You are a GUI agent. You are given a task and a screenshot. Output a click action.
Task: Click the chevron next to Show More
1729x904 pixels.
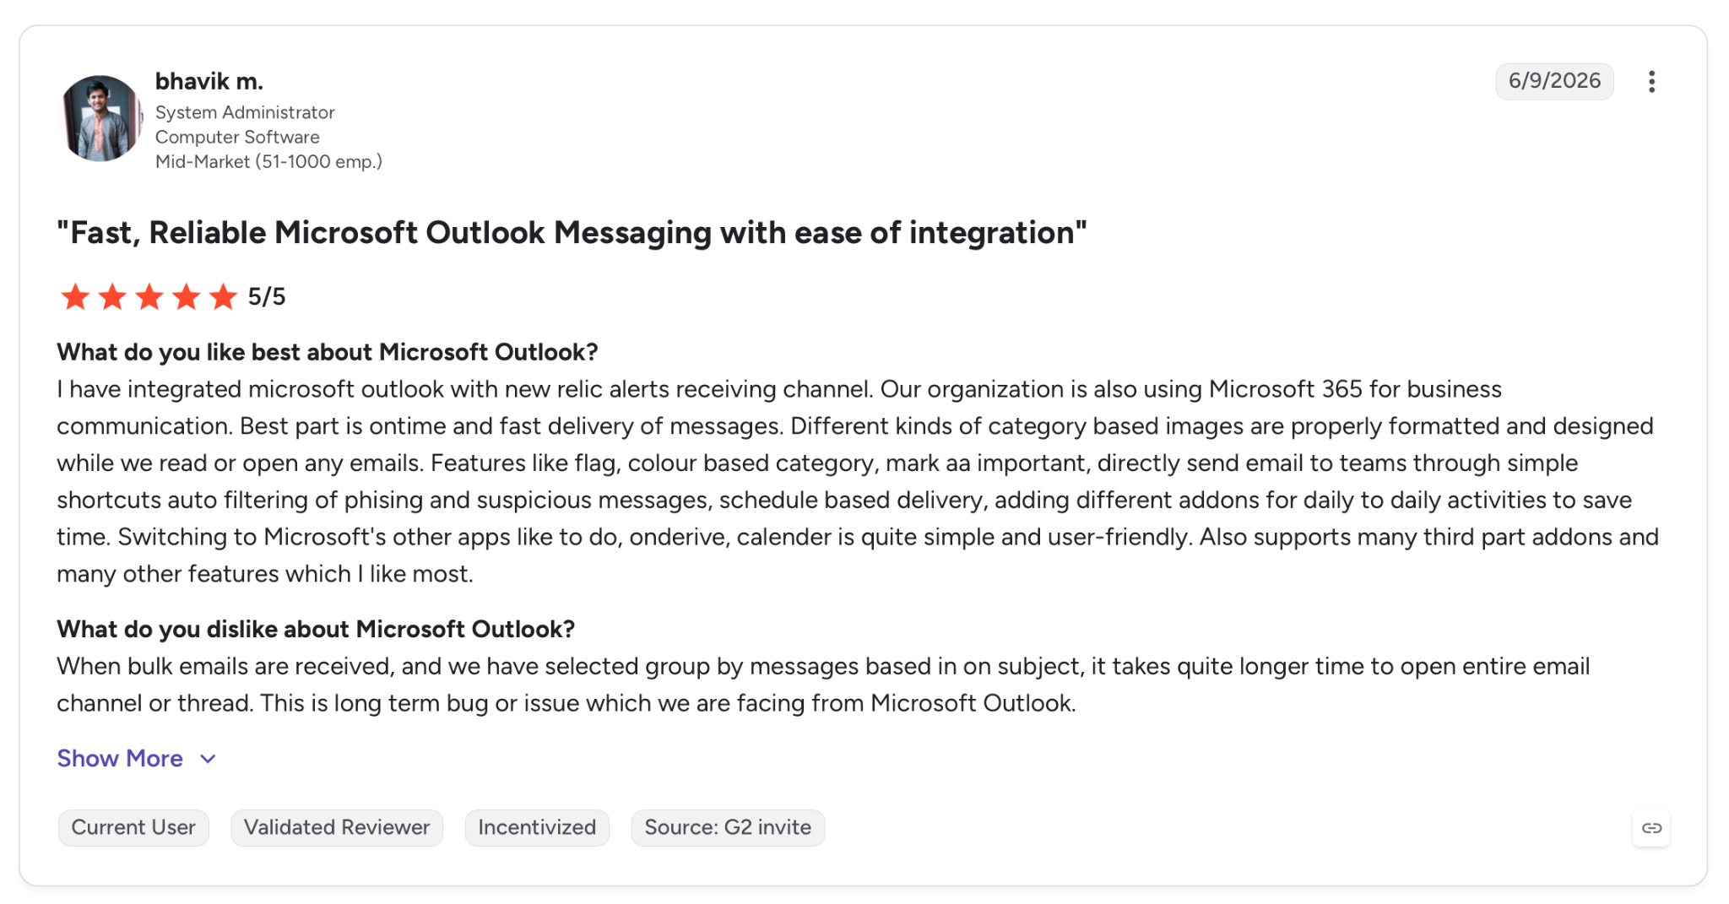click(x=208, y=759)
